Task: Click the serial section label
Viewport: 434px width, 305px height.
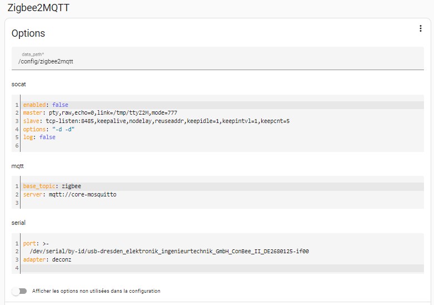Action: click(18, 223)
